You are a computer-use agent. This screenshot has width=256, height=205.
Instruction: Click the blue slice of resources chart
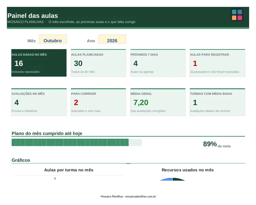click(x=167, y=180)
